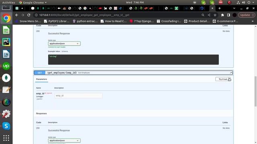Open the upper application/json media type dropdown
This screenshot has width=257, height=144.
(64, 44)
